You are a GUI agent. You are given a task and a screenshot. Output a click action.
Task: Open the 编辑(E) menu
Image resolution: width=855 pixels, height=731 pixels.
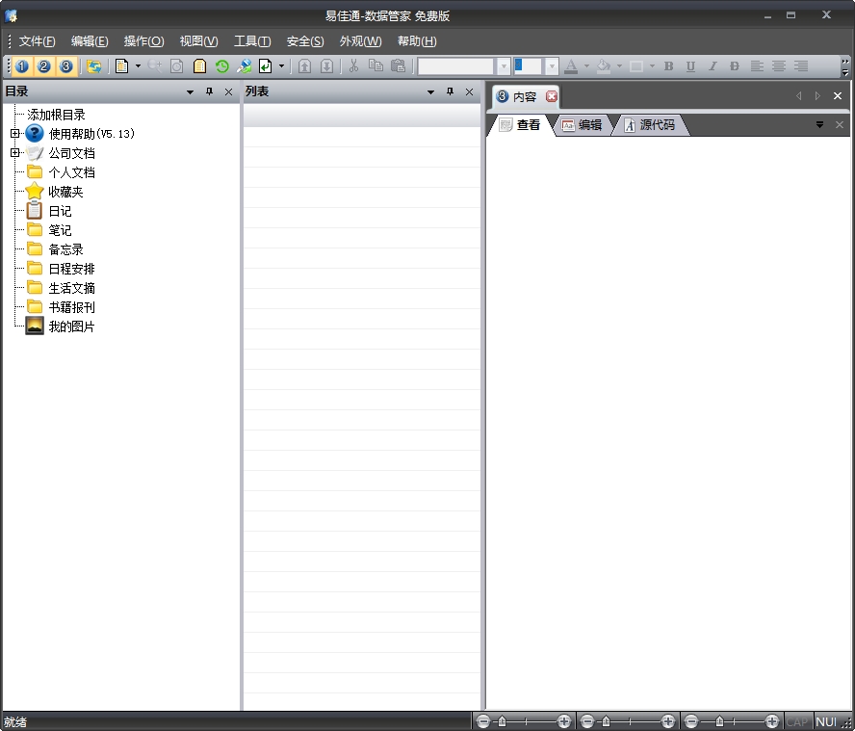pyautogui.click(x=90, y=41)
